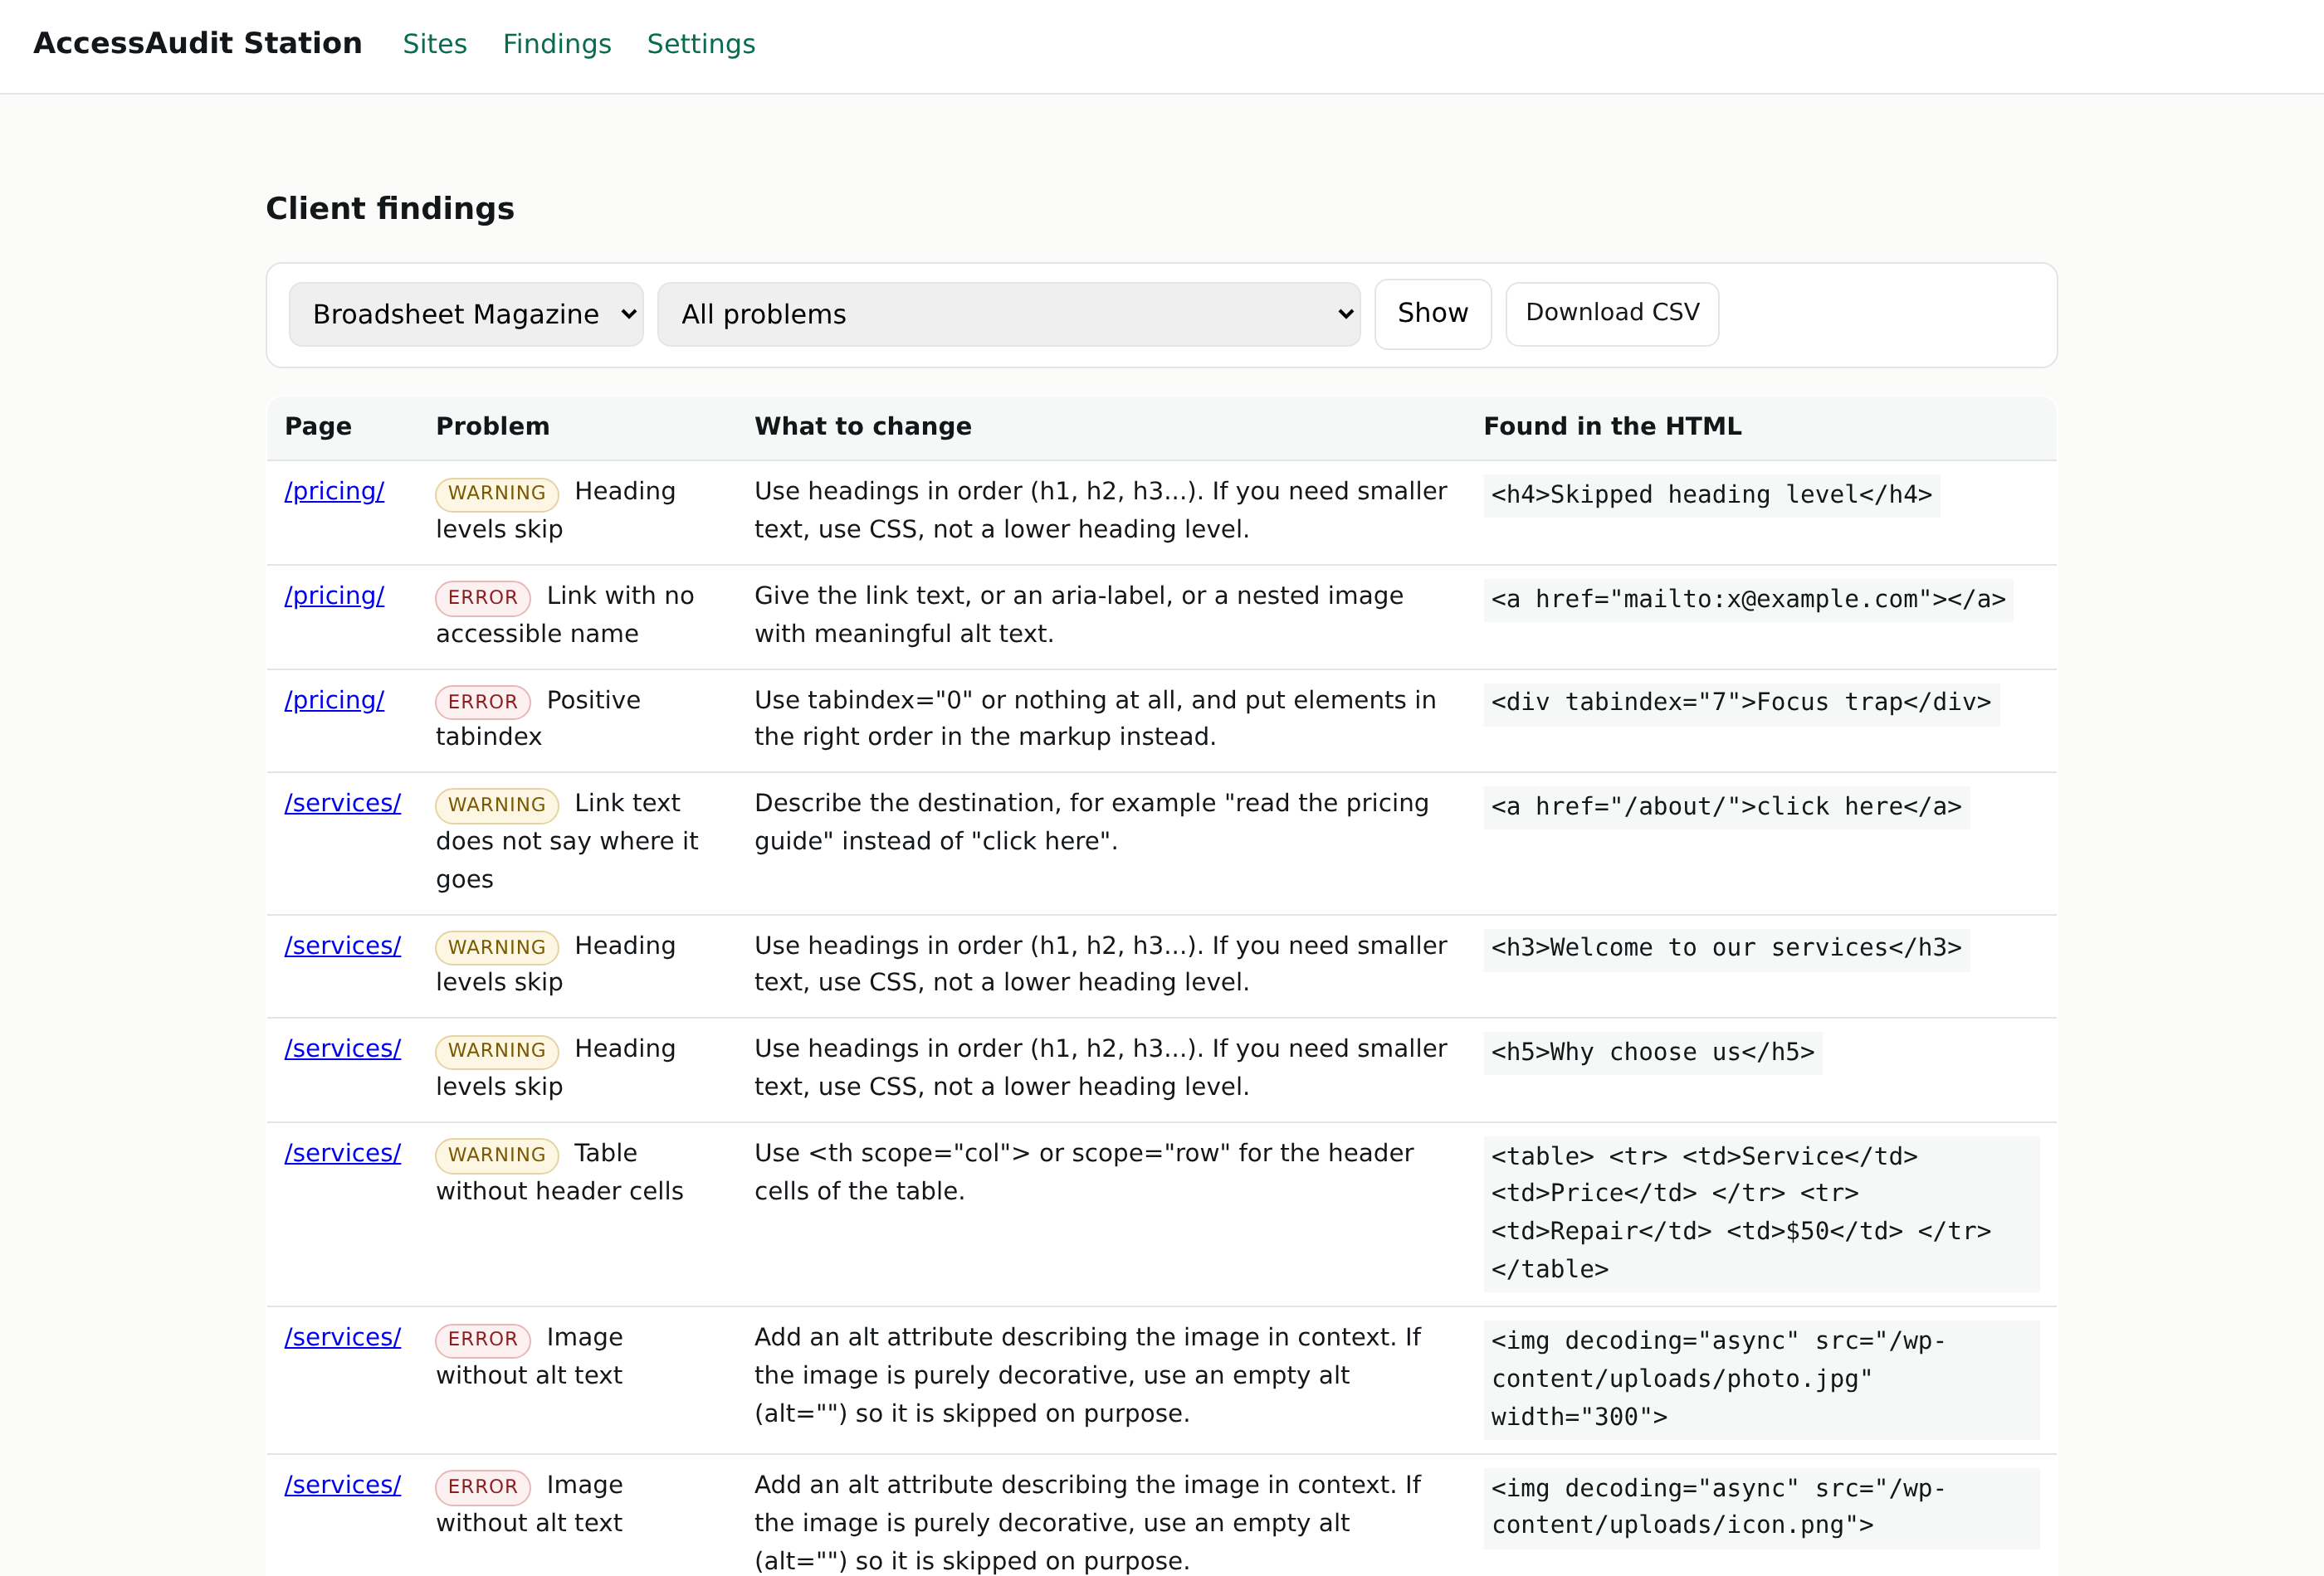
Task: Click the Download CSV button
Action: click(x=1612, y=313)
